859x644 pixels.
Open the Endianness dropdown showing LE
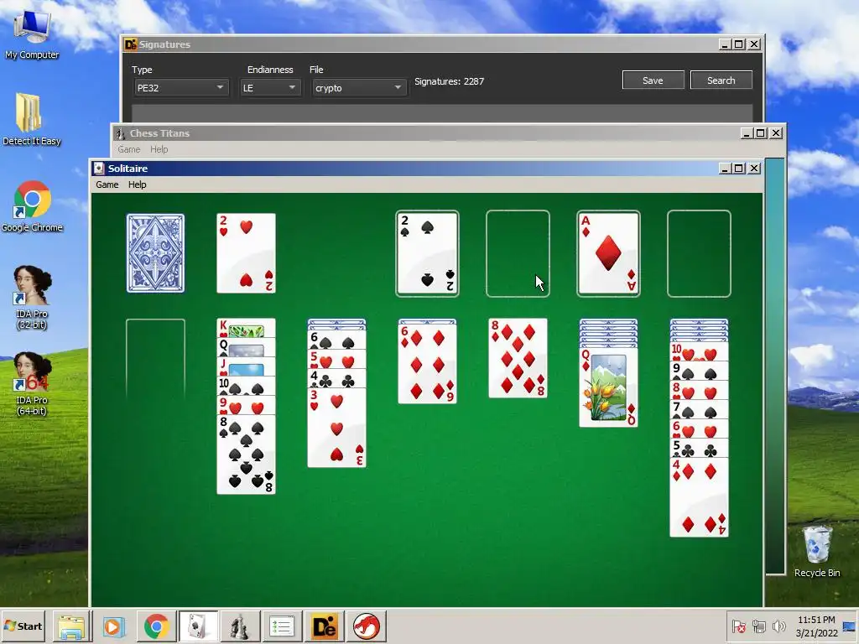click(x=270, y=87)
